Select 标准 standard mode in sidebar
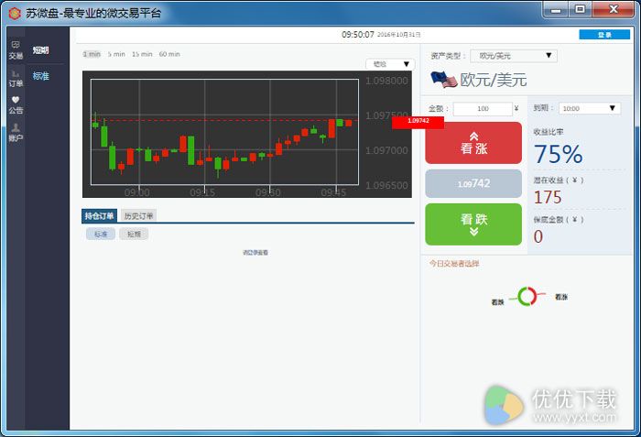The image size is (641, 437). pos(40,76)
